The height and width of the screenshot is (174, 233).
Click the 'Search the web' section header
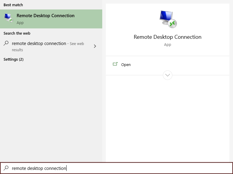point(17,33)
